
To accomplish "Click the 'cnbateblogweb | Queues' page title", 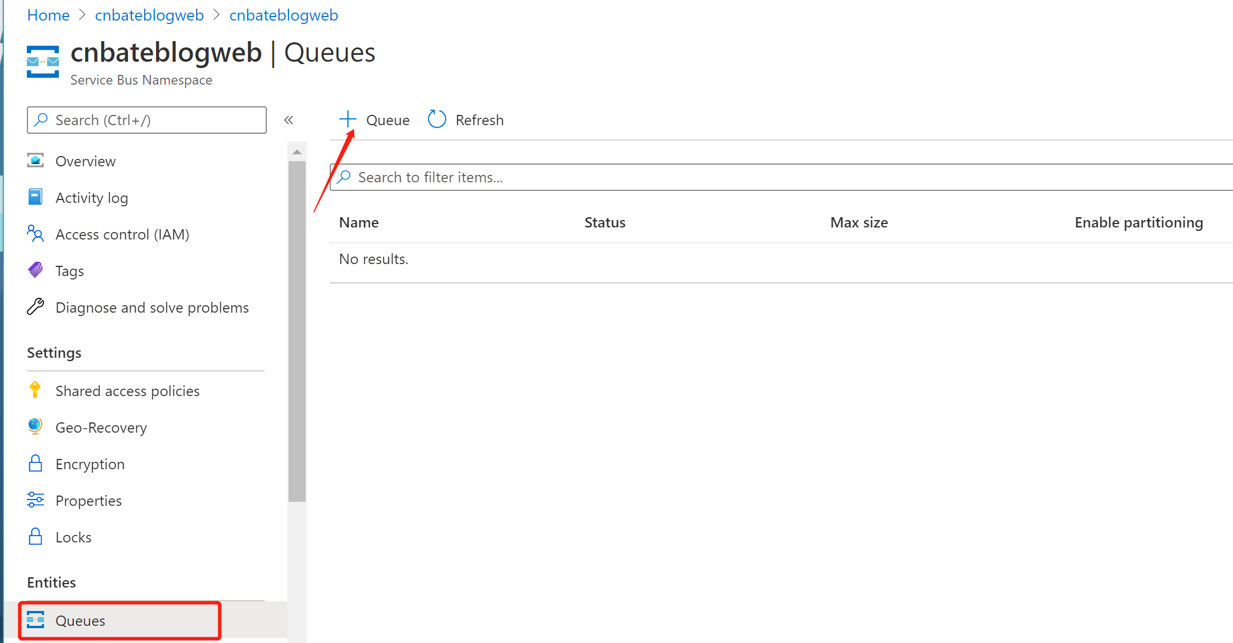I will pyautogui.click(x=223, y=53).
